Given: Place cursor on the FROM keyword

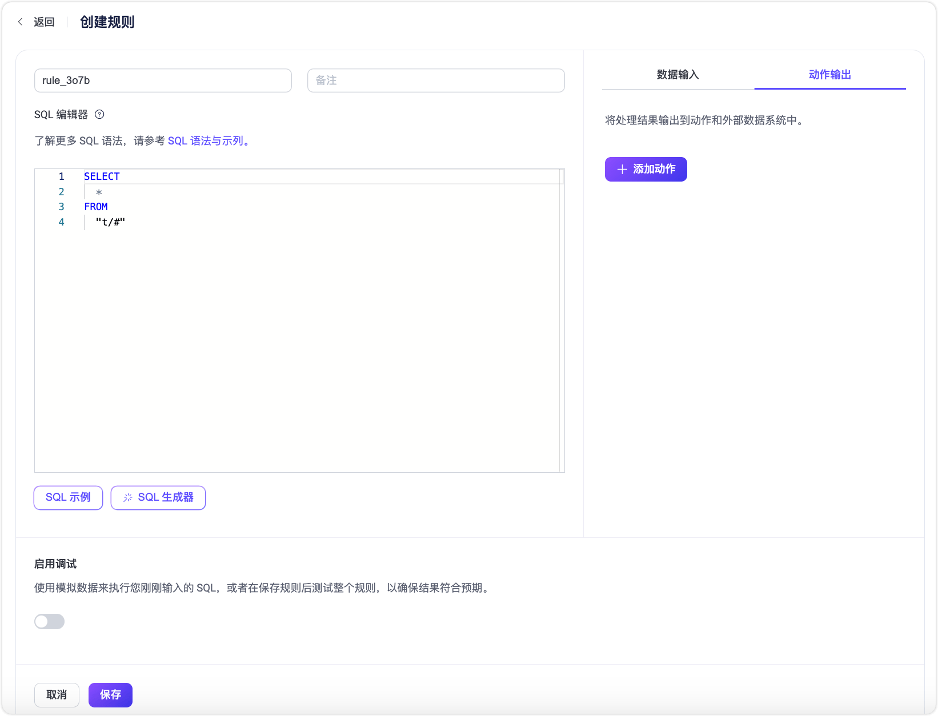Looking at the screenshot, I should (95, 207).
